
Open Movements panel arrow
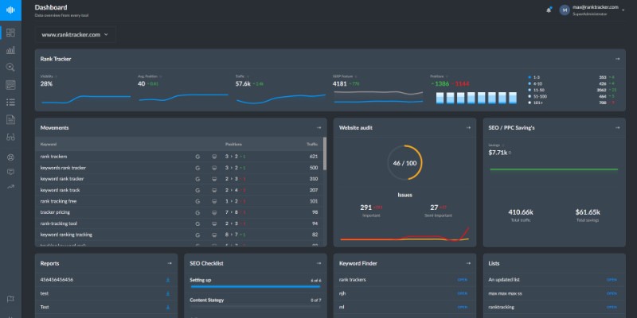(319, 128)
